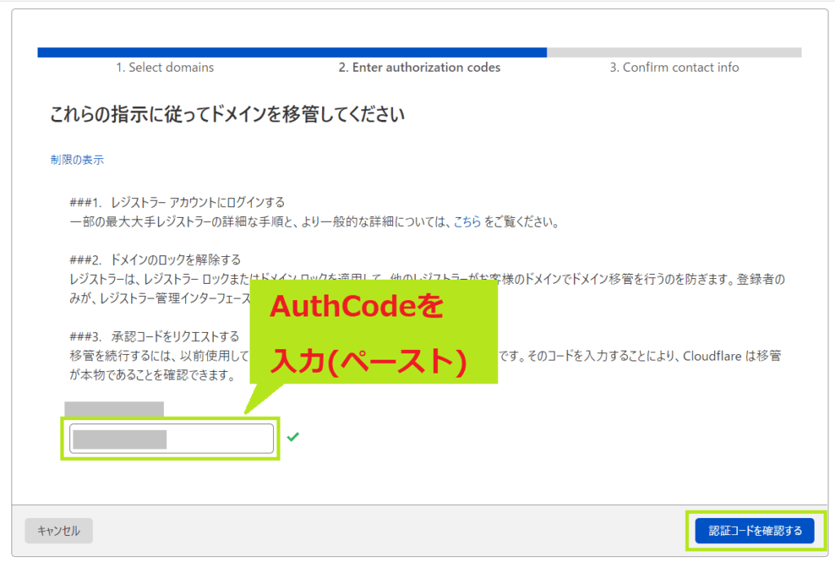Select the grayed domain name label
835x562 pixels.
(113, 408)
